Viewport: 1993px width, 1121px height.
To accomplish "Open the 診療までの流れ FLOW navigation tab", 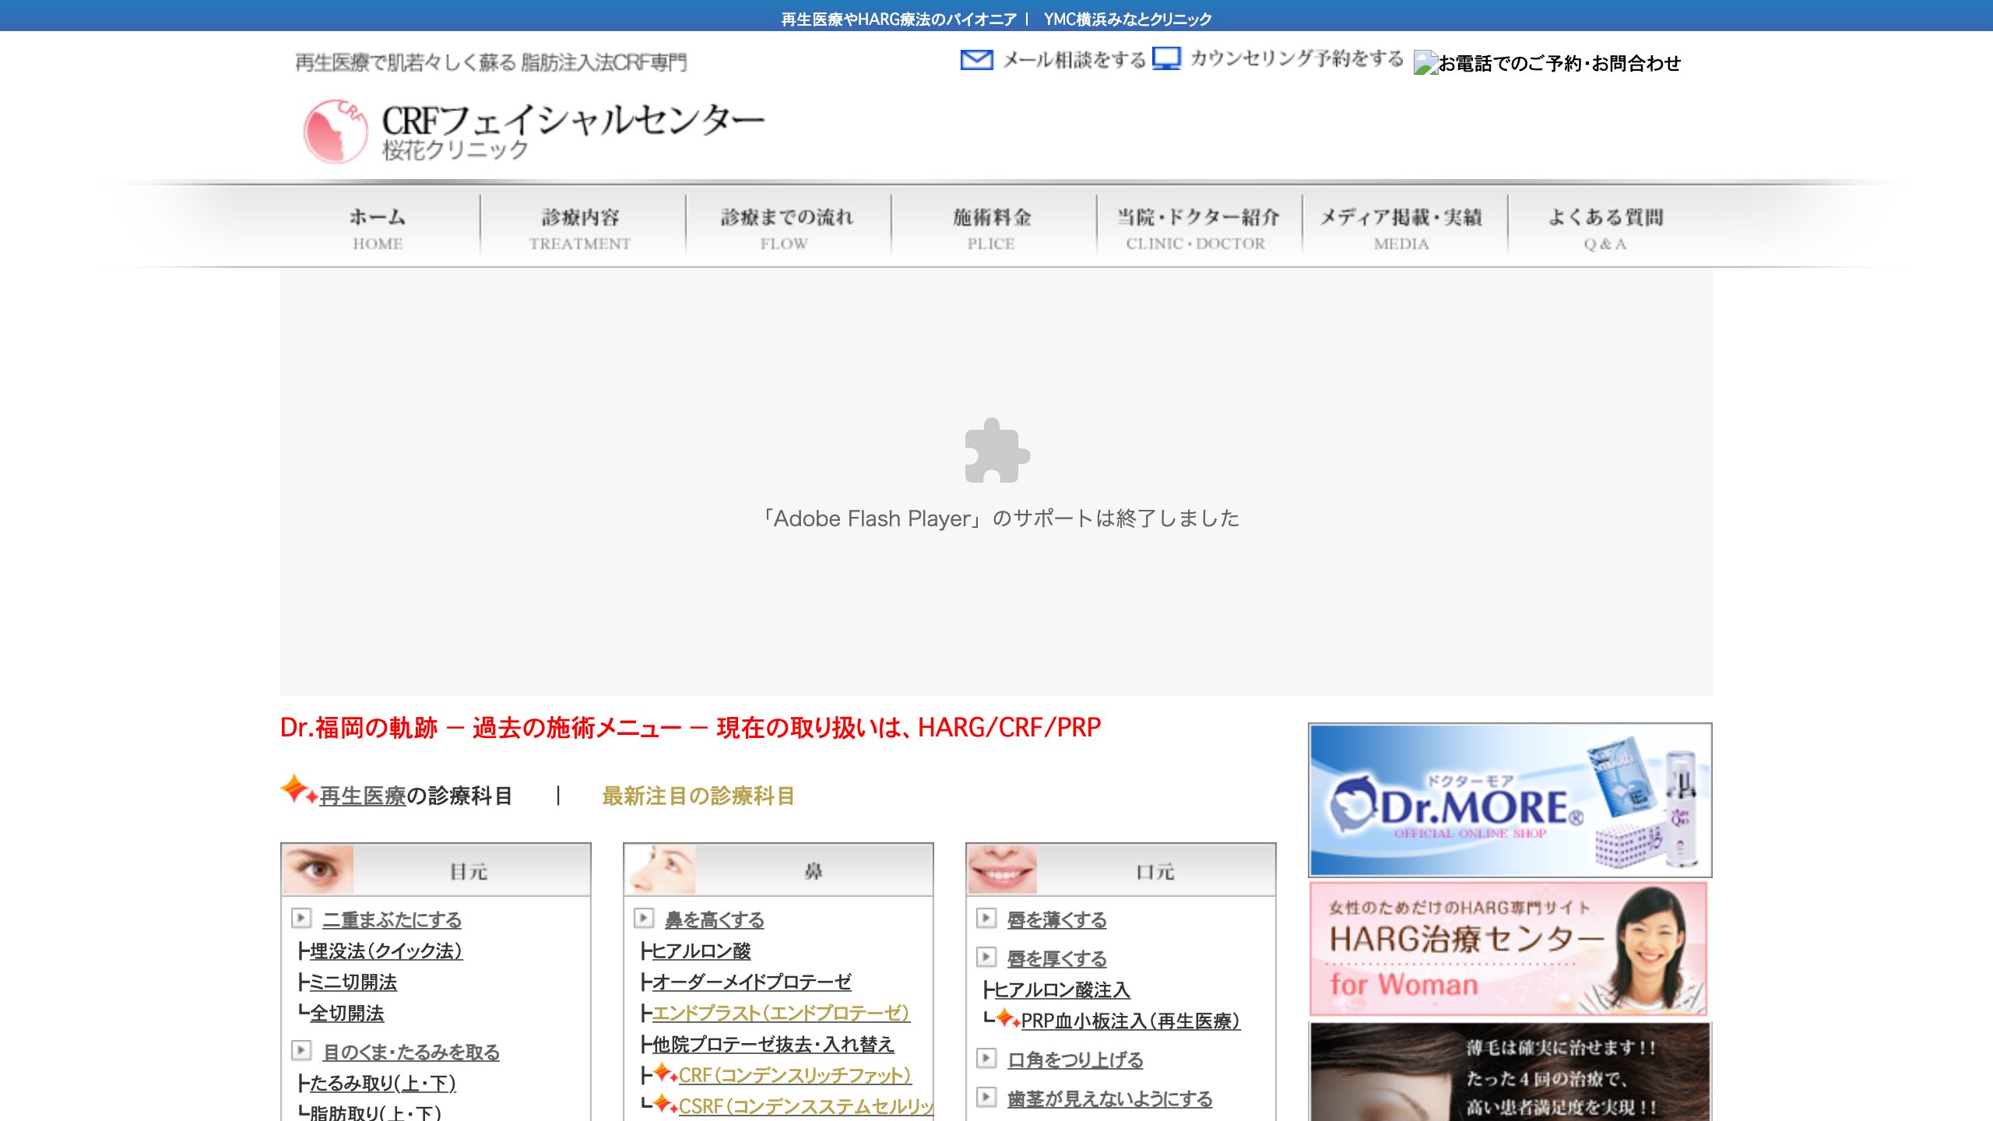I will click(787, 228).
